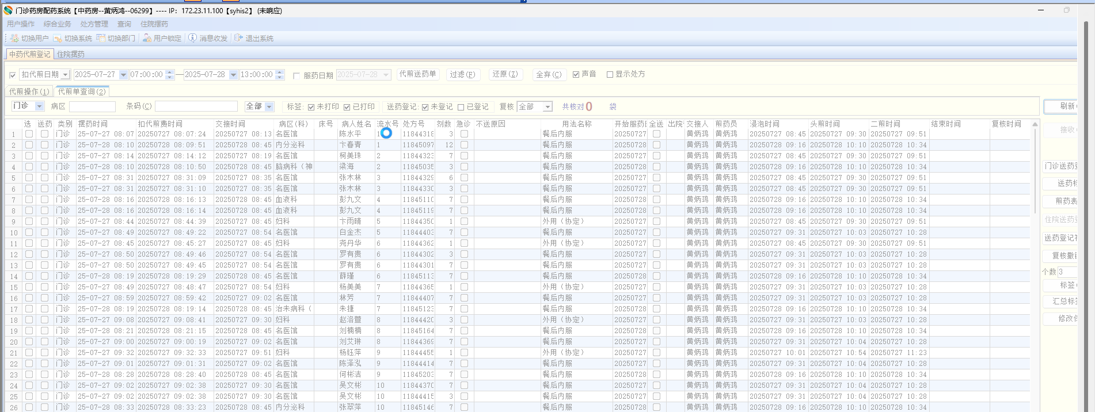
Task: Tick the 急诊 checkbox in 梁海's row
Action: click(x=464, y=167)
